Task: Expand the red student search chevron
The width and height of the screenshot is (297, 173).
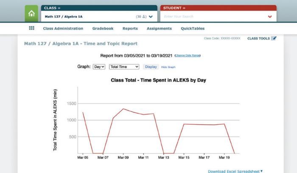Action: pos(270,17)
